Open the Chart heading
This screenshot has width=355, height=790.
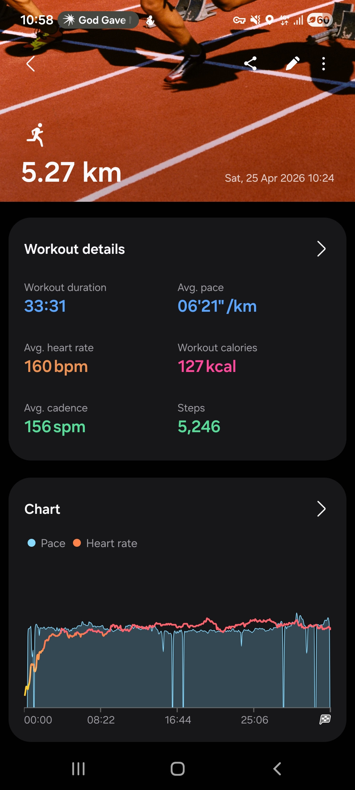(42, 509)
